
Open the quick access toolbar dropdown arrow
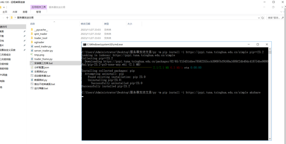(4, 7)
